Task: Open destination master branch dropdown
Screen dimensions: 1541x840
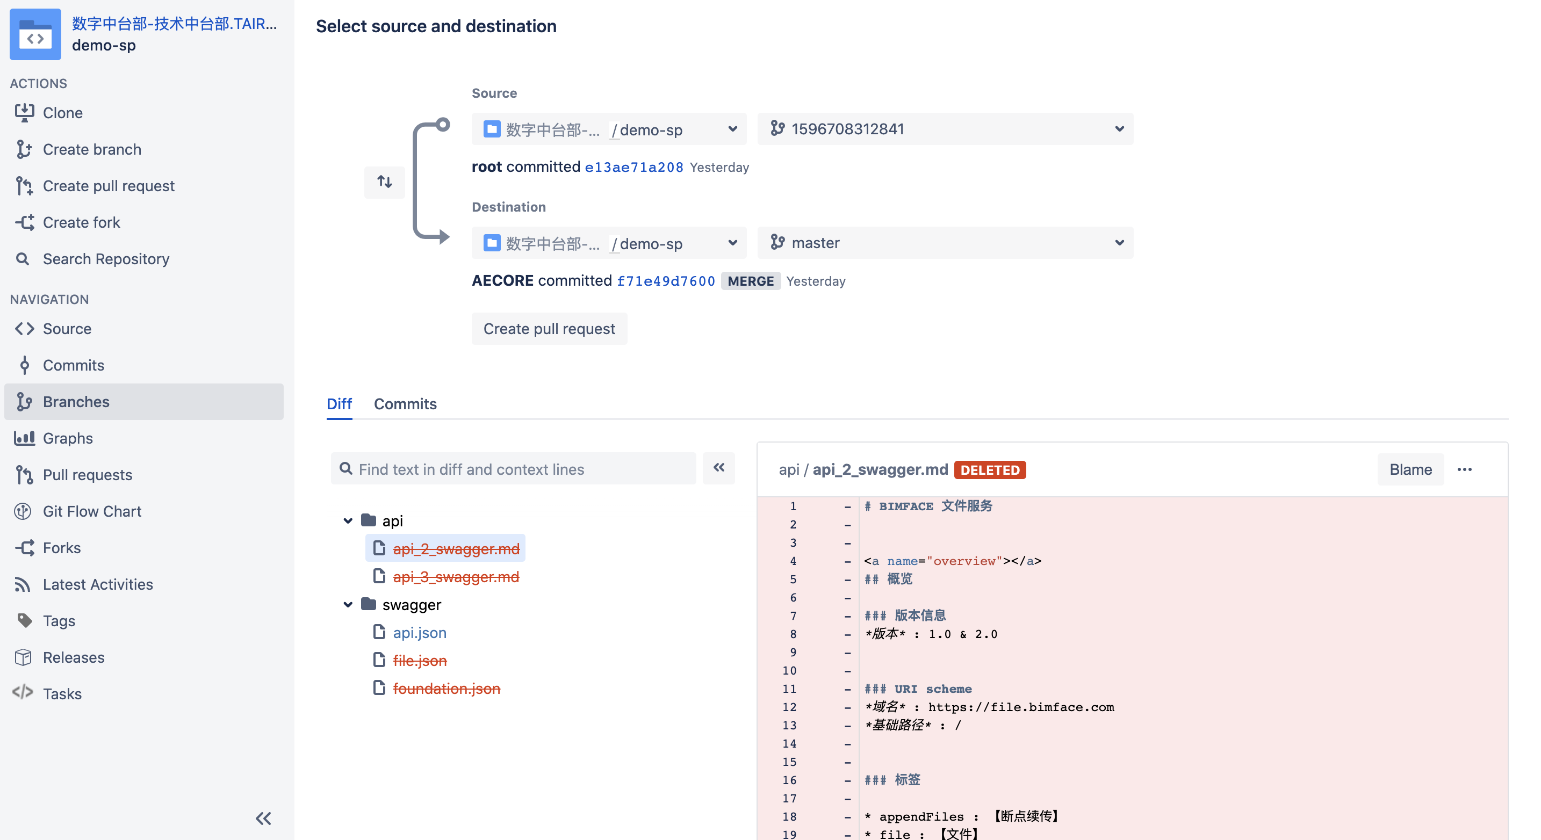Action: [x=945, y=243]
